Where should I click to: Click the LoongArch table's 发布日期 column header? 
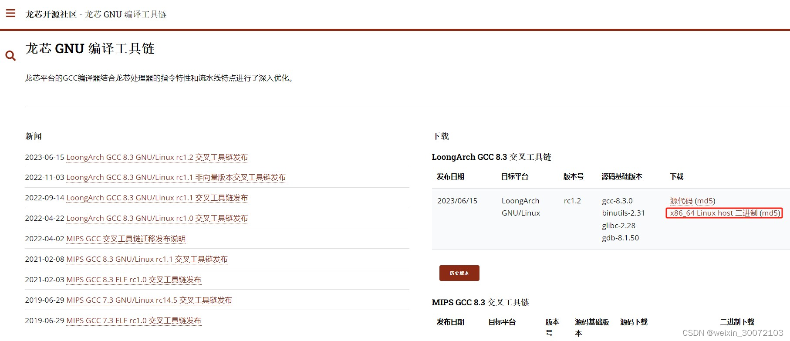click(x=450, y=176)
